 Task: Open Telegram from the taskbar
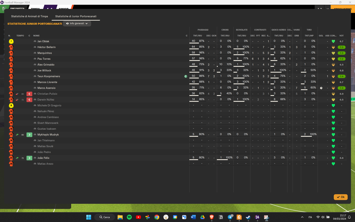pyautogui.click(x=230, y=217)
